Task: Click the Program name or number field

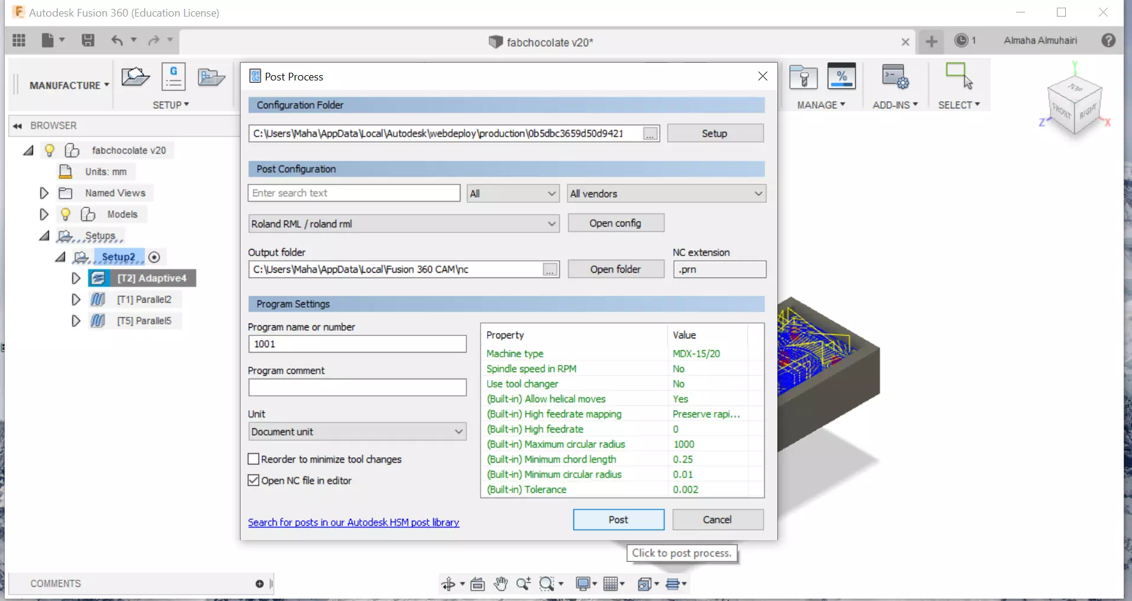Action: click(357, 344)
